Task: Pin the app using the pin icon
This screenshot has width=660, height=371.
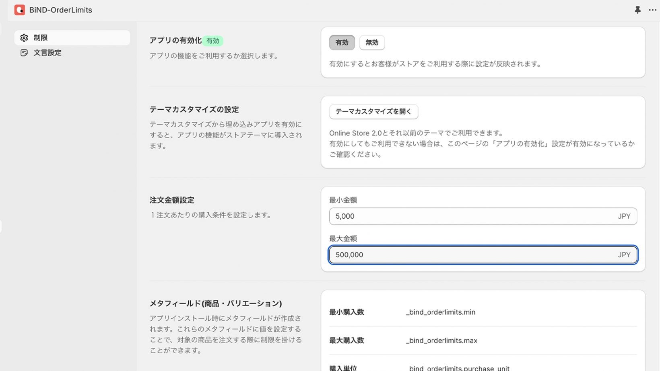Action: tap(637, 10)
